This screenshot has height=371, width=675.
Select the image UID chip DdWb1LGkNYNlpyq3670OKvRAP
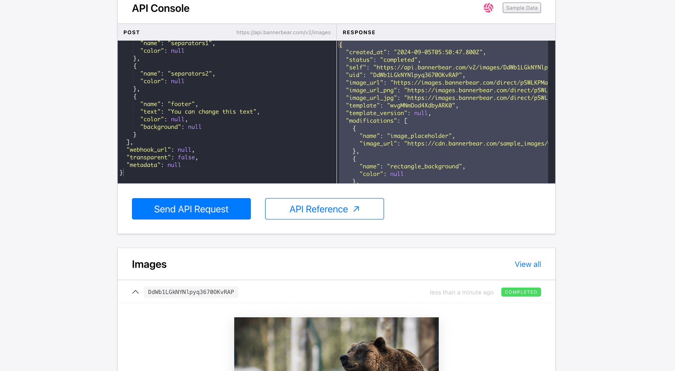[x=191, y=292]
